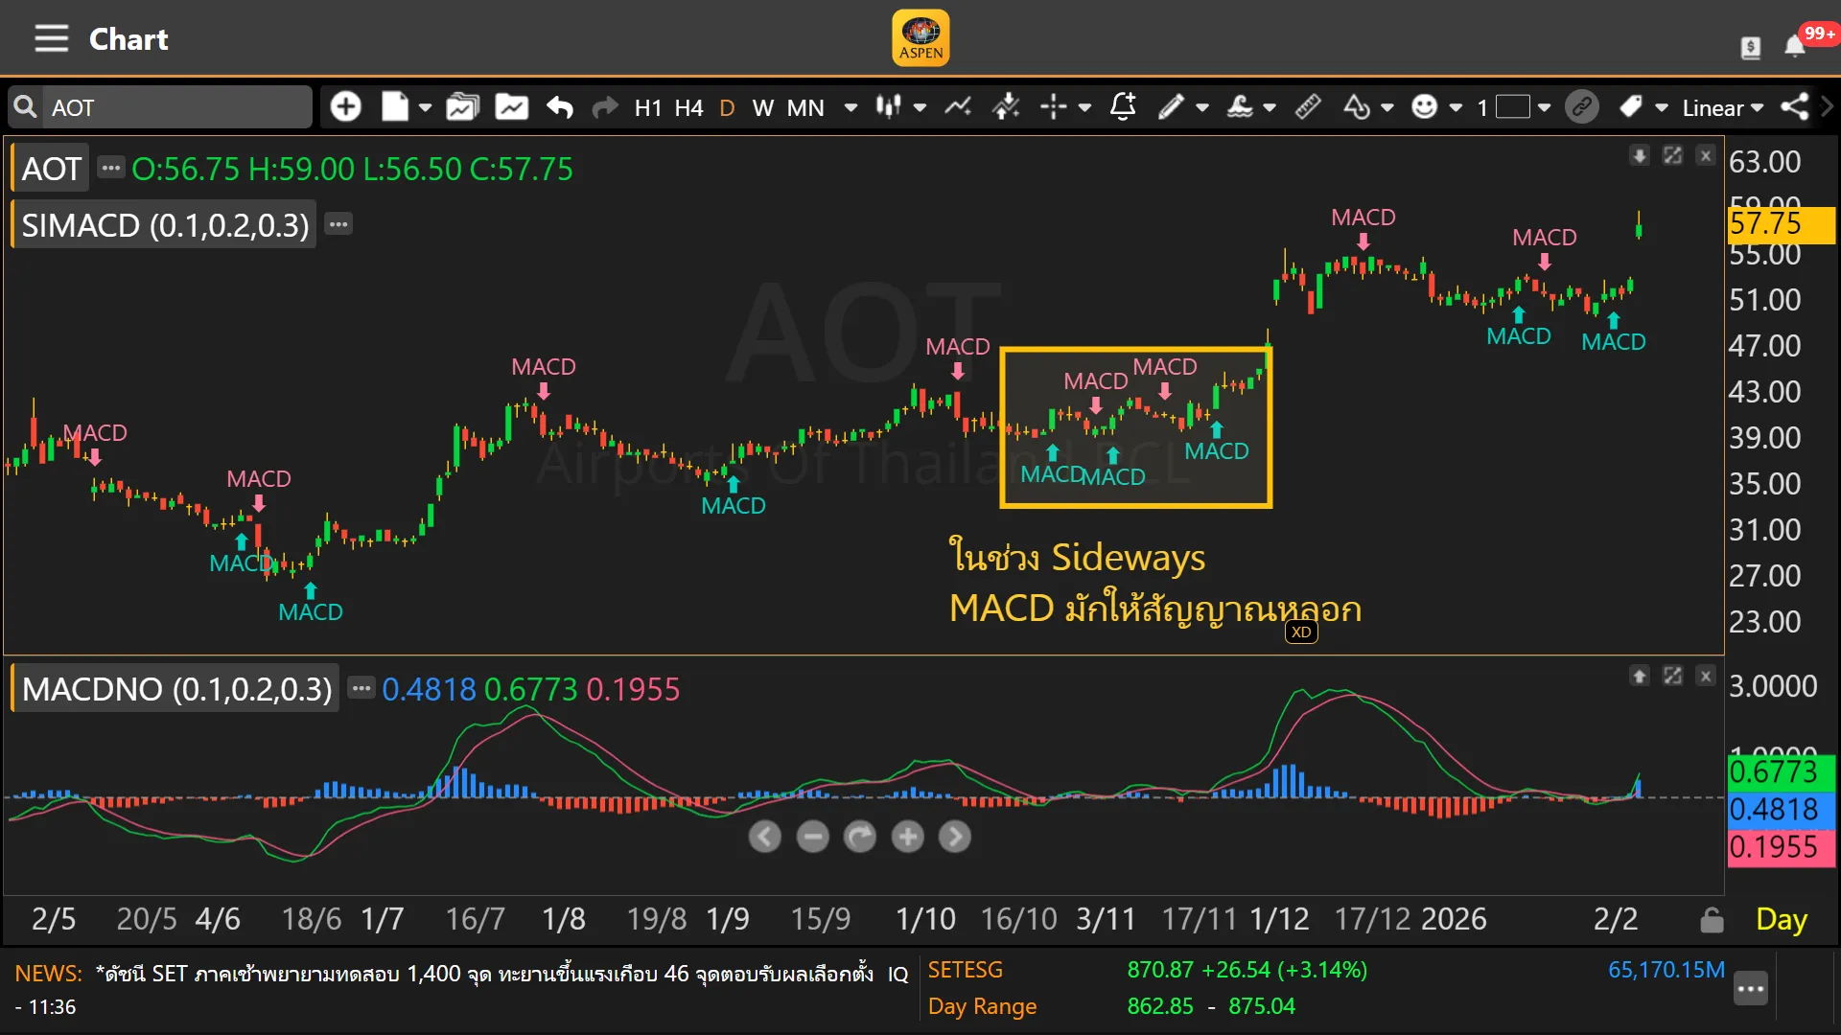Click the Day period label

coord(1781,919)
